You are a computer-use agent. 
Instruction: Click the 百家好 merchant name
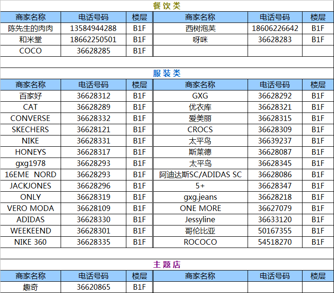(31, 96)
